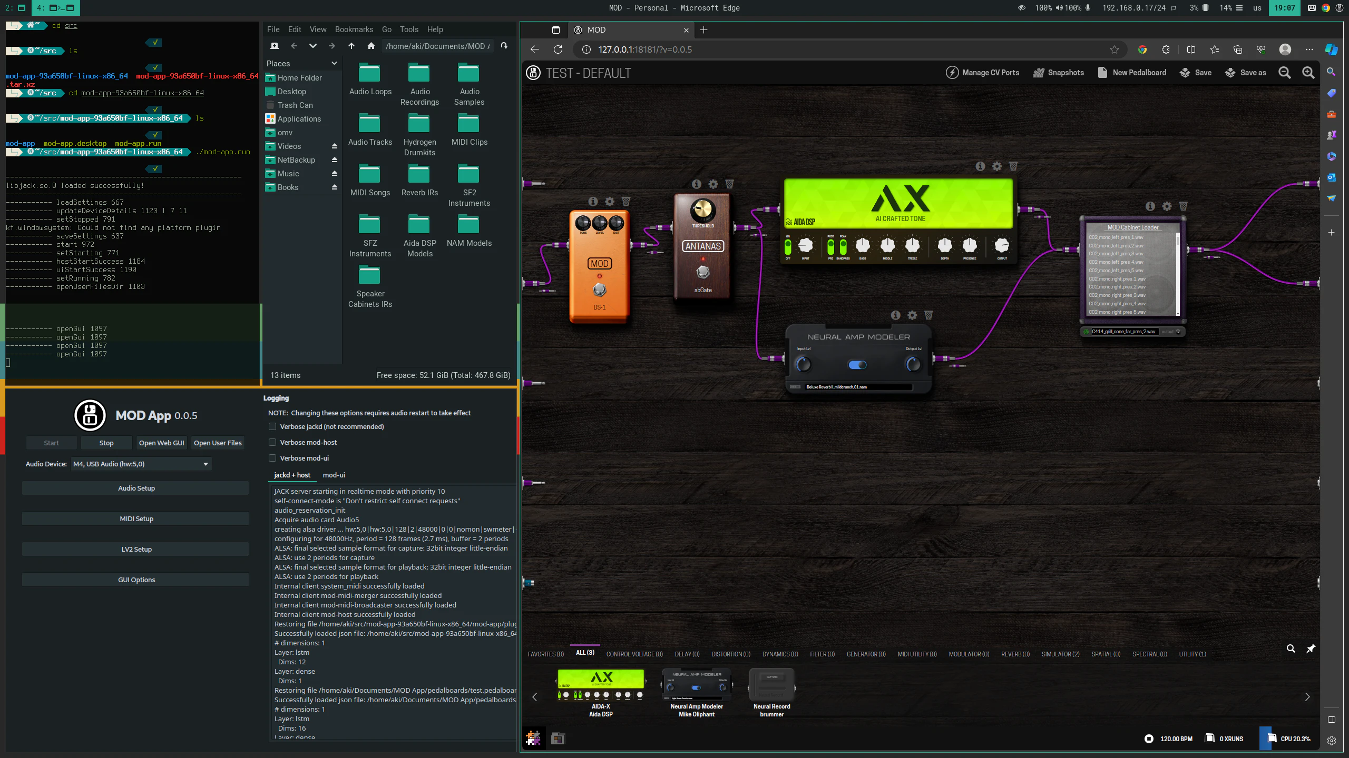The image size is (1349, 758).
Task: Toggle the abGate footswitch
Action: (x=703, y=272)
